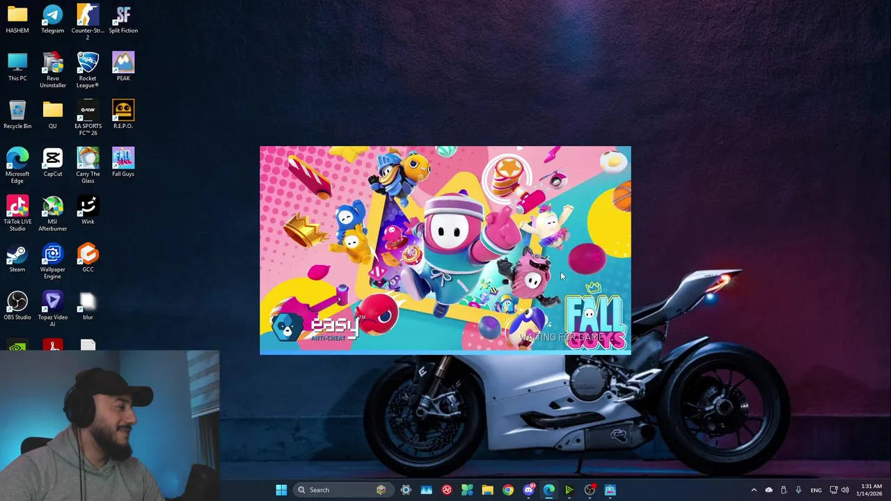
Task: Open File Explorer from the taskbar
Action: pos(487,490)
